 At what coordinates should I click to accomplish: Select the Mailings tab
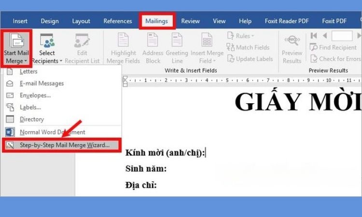156,21
